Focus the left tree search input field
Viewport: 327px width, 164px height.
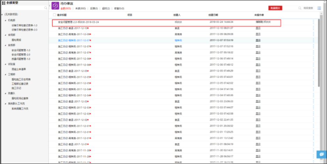tap(23, 8)
